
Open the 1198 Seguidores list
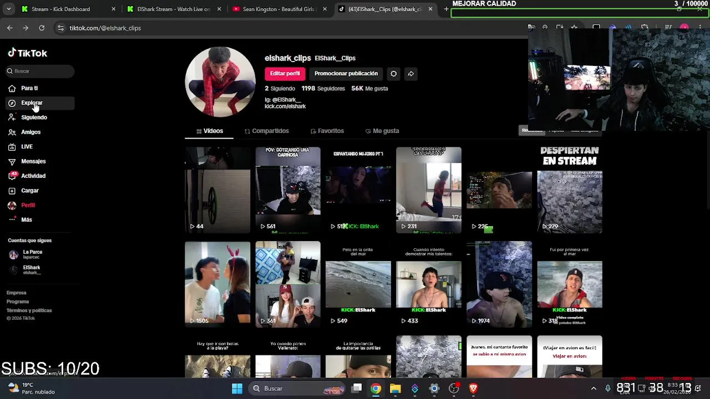point(323,88)
